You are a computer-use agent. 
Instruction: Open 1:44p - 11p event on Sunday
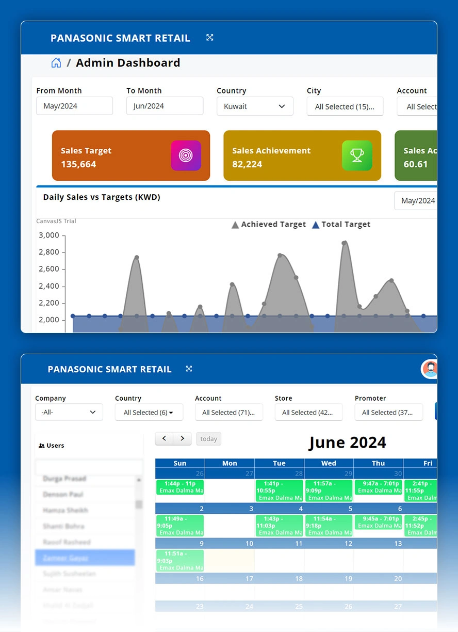pyautogui.click(x=180, y=487)
